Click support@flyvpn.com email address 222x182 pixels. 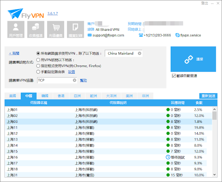coord(108,35)
